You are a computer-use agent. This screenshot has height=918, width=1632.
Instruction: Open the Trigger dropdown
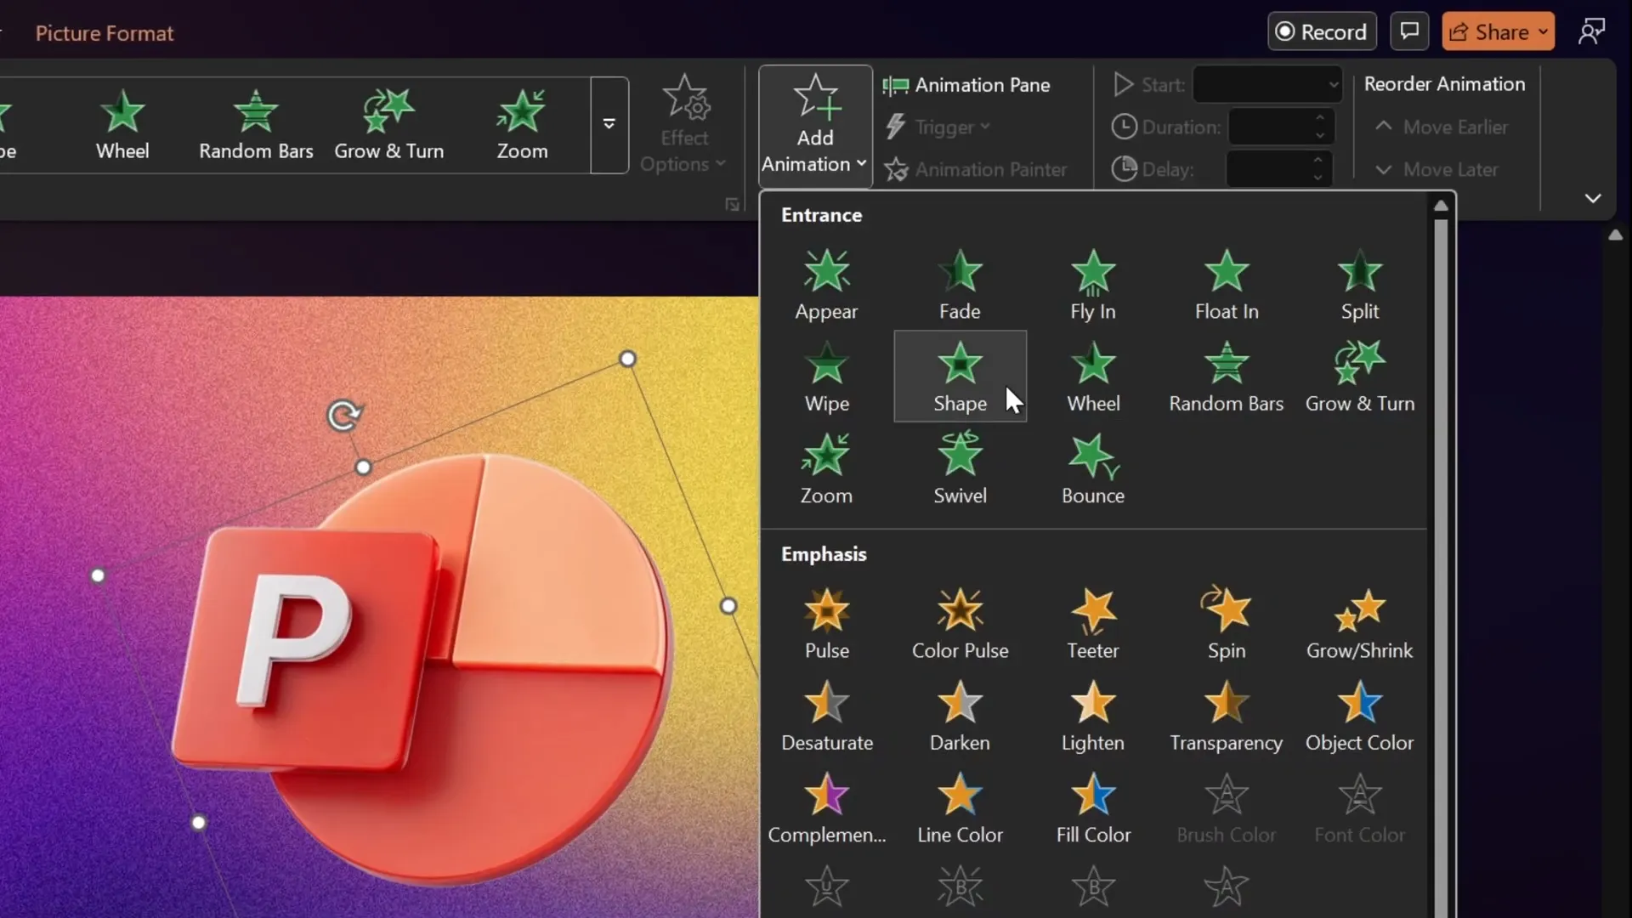click(938, 127)
